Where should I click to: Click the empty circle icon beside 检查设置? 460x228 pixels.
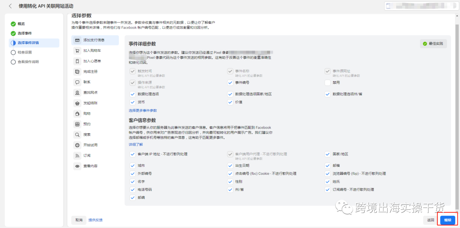pos(13,52)
